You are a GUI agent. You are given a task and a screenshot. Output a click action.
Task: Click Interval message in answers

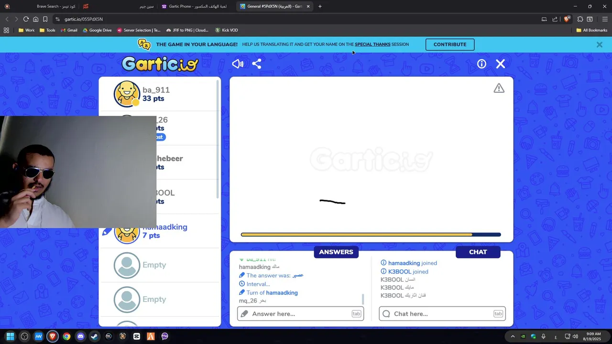(x=254, y=284)
